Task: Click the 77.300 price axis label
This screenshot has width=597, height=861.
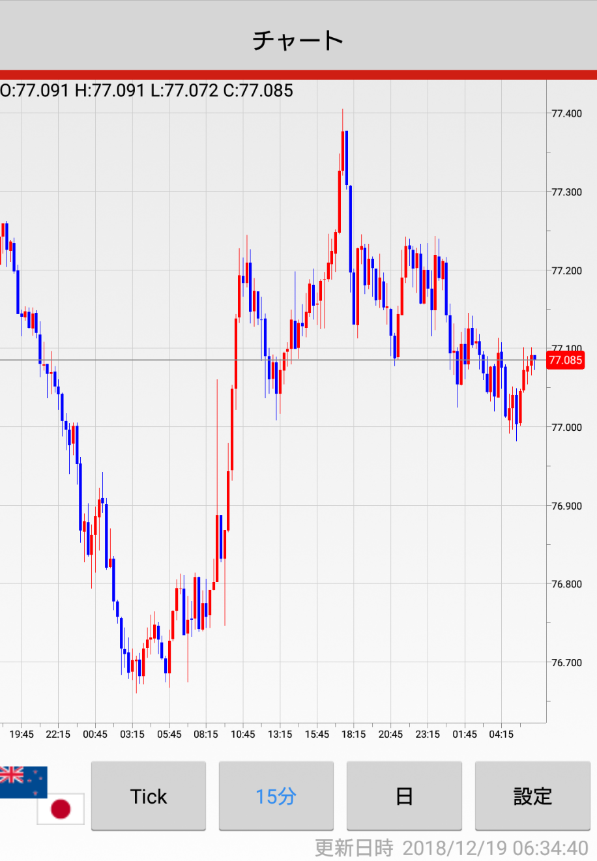Action: [x=566, y=192]
